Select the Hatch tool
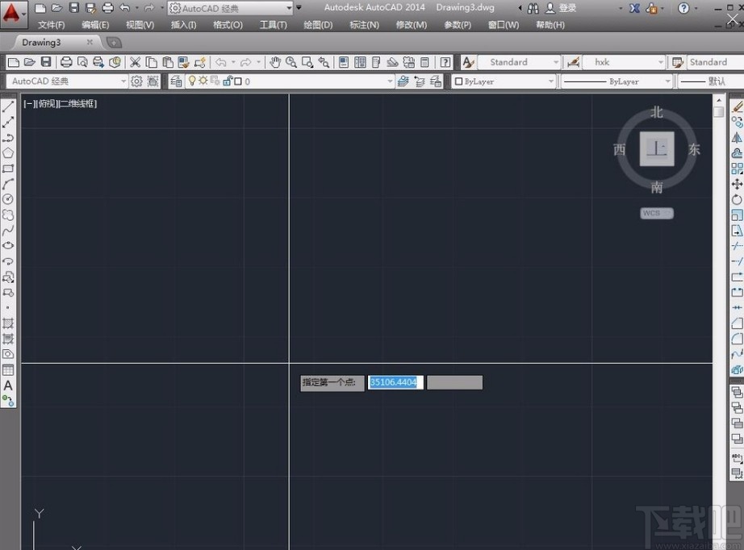Image resolution: width=744 pixels, height=550 pixels. (x=8, y=323)
